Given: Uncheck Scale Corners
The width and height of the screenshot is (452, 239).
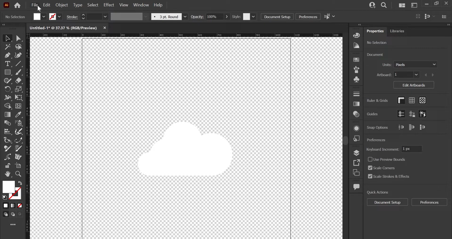Looking at the screenshot, I should (370, 168).
